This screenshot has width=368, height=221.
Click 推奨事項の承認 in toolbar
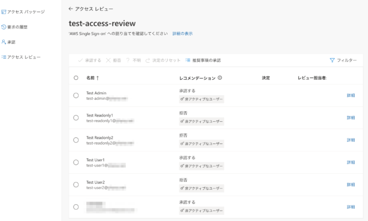(203, 60)
